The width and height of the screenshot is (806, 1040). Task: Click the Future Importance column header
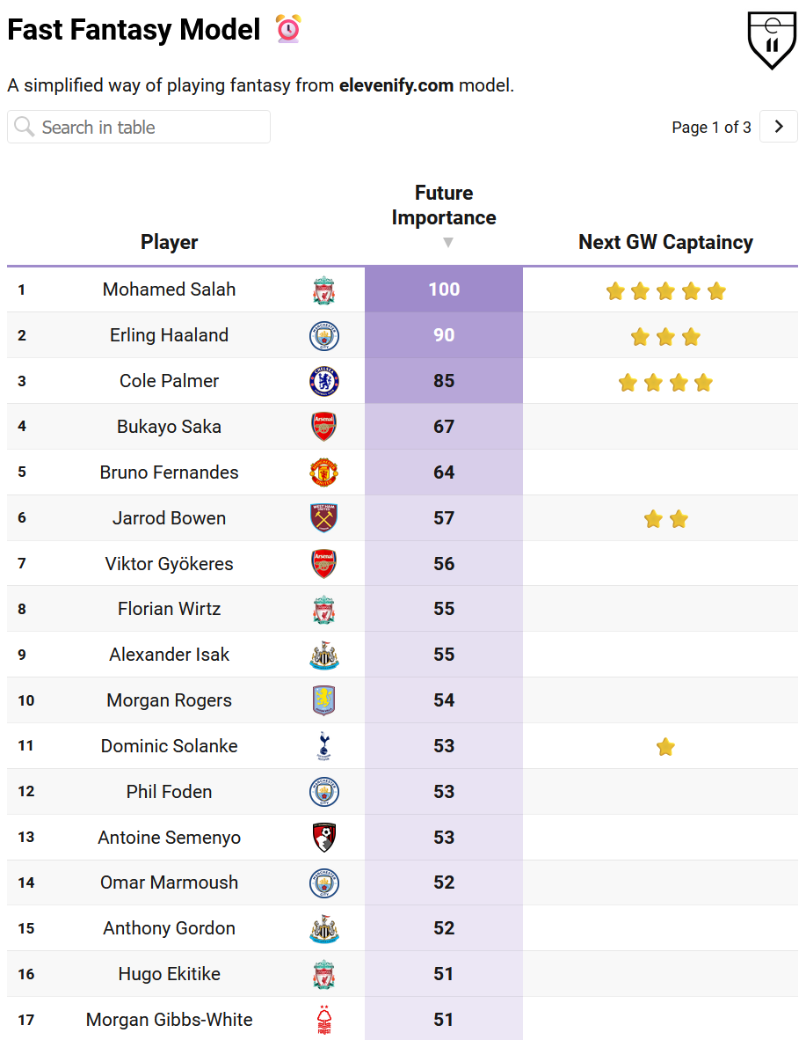tap(444, 205)
